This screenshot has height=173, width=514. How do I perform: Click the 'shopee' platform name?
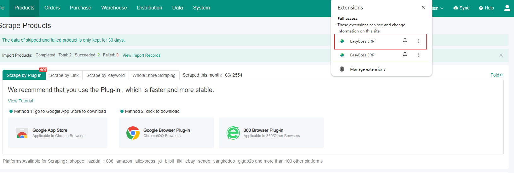[x=77, y=161]
